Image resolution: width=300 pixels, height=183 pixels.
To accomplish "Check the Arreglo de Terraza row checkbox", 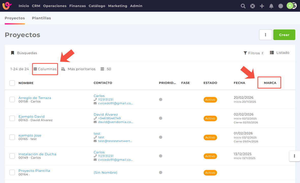I will tap(12, 100).
